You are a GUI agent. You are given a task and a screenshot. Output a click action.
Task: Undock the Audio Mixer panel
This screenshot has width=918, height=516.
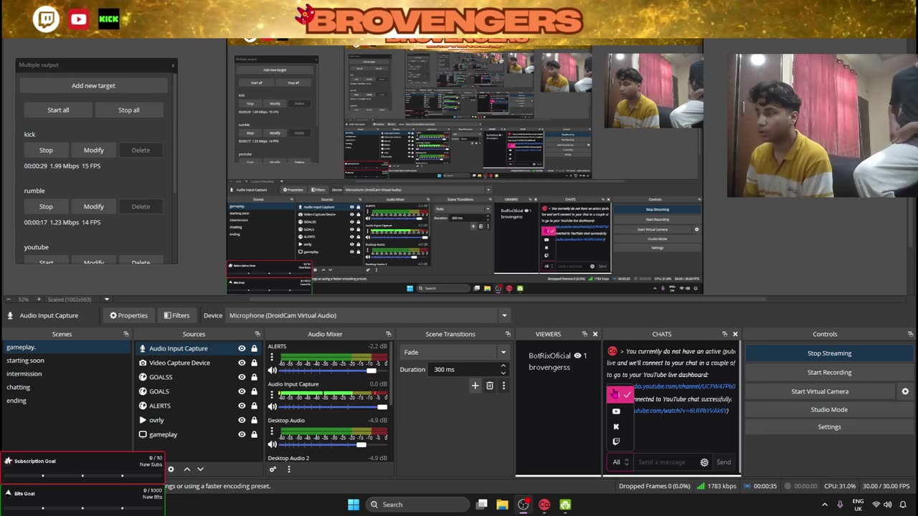389,334
